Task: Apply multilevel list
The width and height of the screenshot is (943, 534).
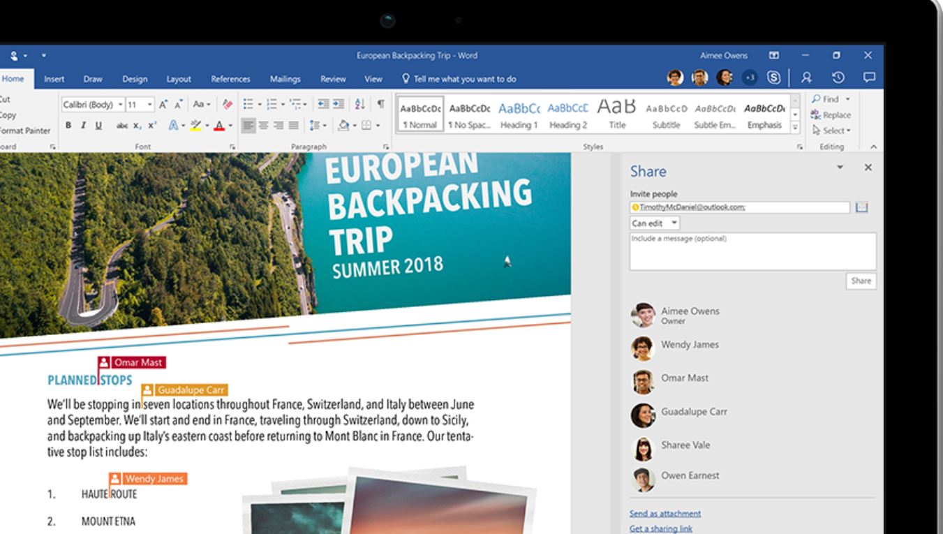Action: pos(295,104)
